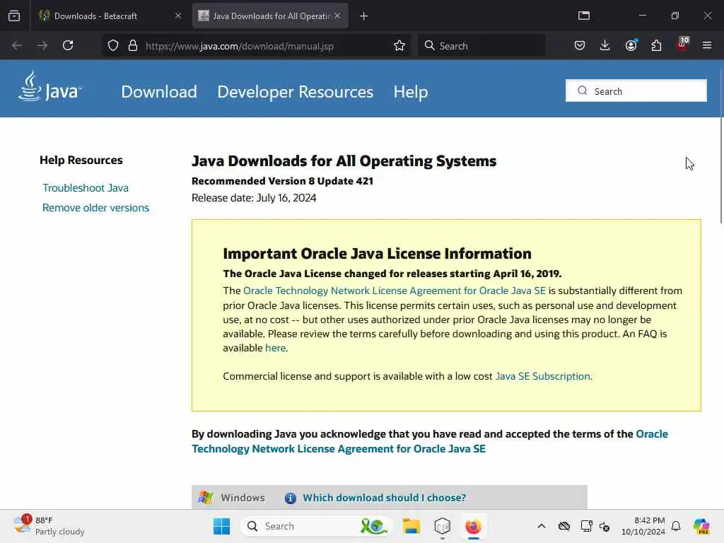724x543 pixels.
Task: Open the Download menu on the Java site
Action: coord(159,92)
